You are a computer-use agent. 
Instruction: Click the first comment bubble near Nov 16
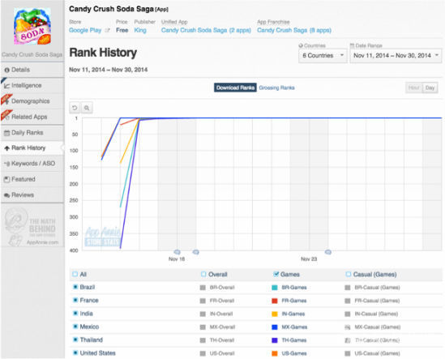177,252
